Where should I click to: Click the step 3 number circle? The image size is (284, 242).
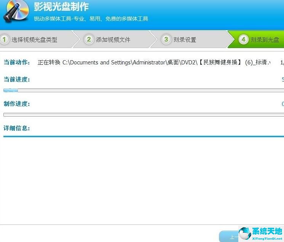166,40
